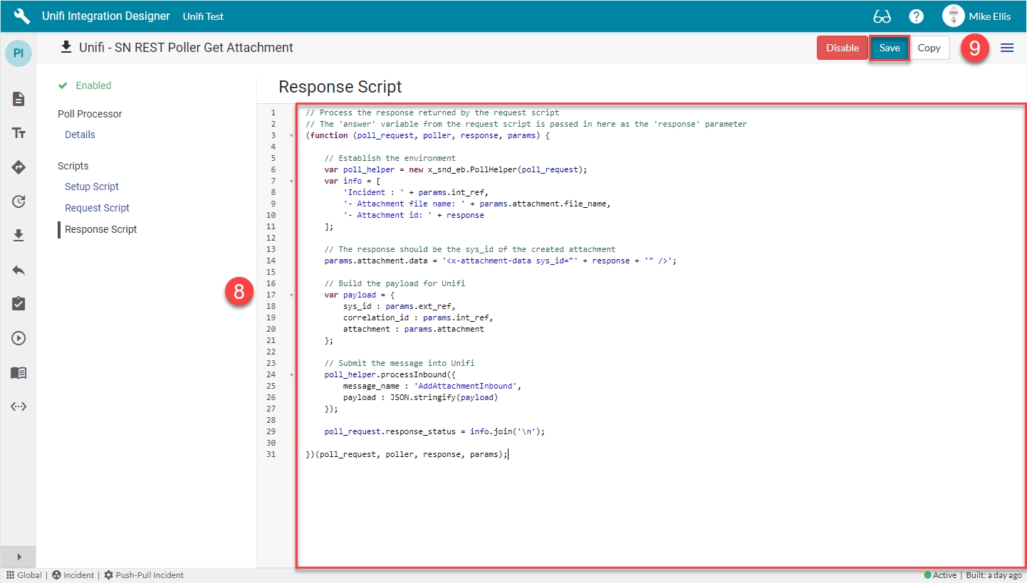Select the reply arrow icon in sidebar
The height and width of the screenshot is (583, 1027).
pos(19,270)
